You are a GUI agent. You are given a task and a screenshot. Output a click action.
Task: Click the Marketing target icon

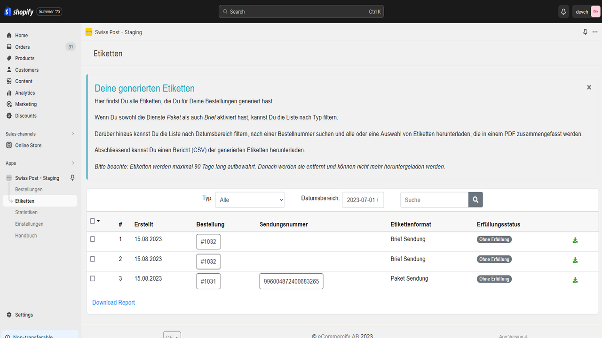pyautogui.click(x=9, y=104)
